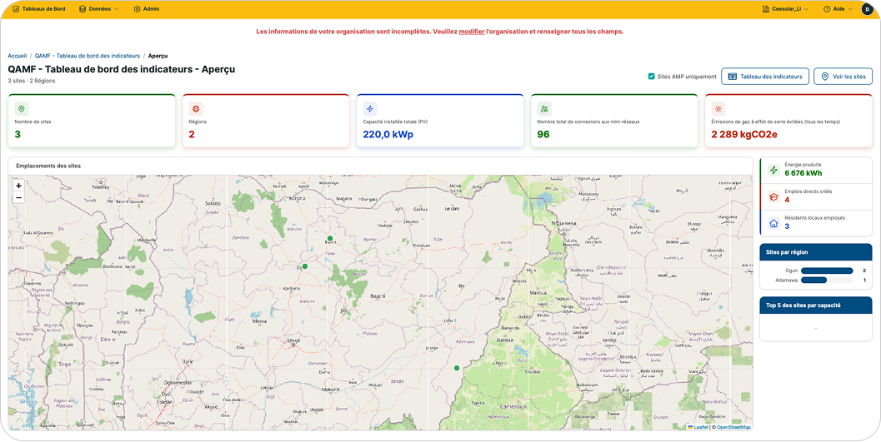Click the 220,0 kWp value
881x442 pixels.
coord(388,135)
